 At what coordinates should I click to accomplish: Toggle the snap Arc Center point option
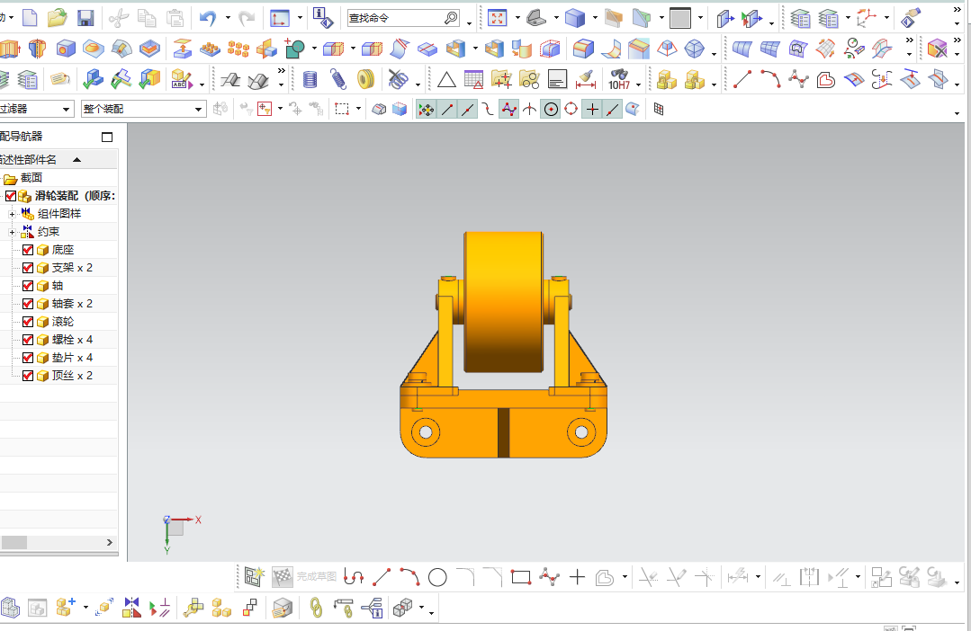[551, 110]
